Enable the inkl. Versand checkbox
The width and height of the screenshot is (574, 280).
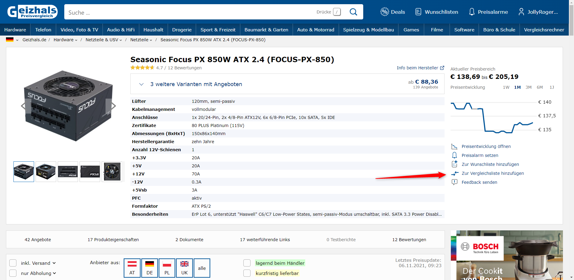(x=13, y=263)
